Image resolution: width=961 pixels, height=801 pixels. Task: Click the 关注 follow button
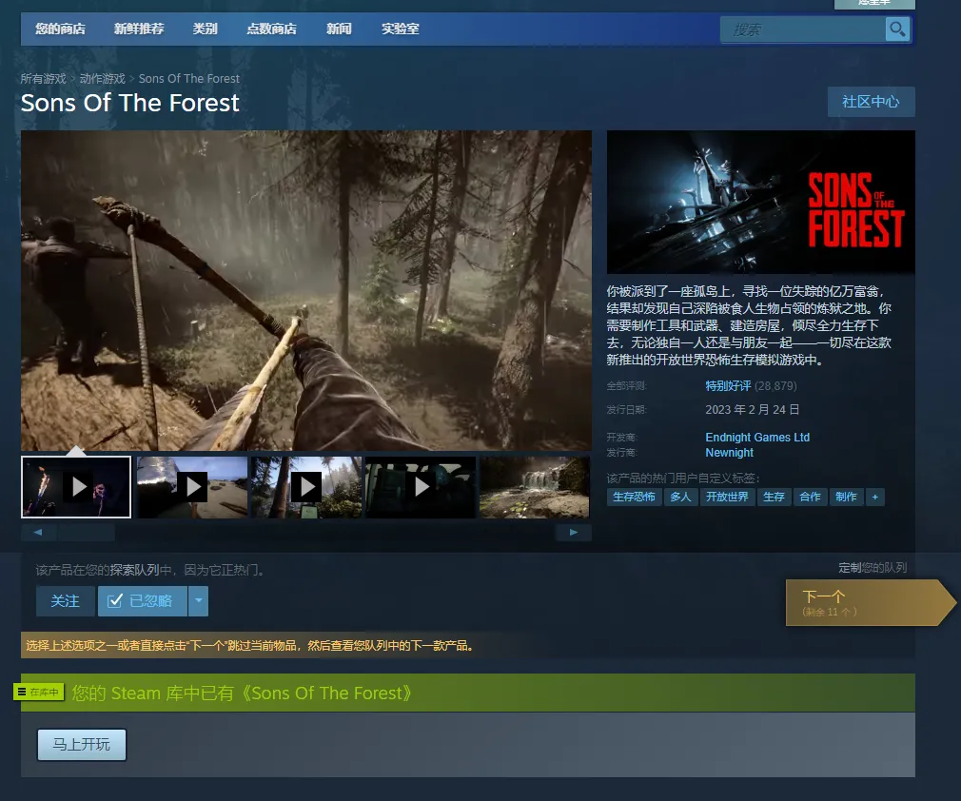click(x=65, y=601)
